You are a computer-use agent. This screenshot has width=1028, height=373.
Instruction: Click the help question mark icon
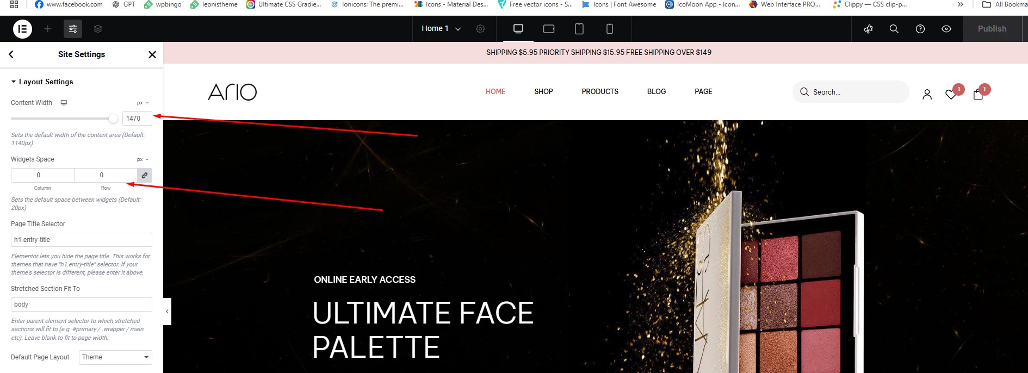920,29
